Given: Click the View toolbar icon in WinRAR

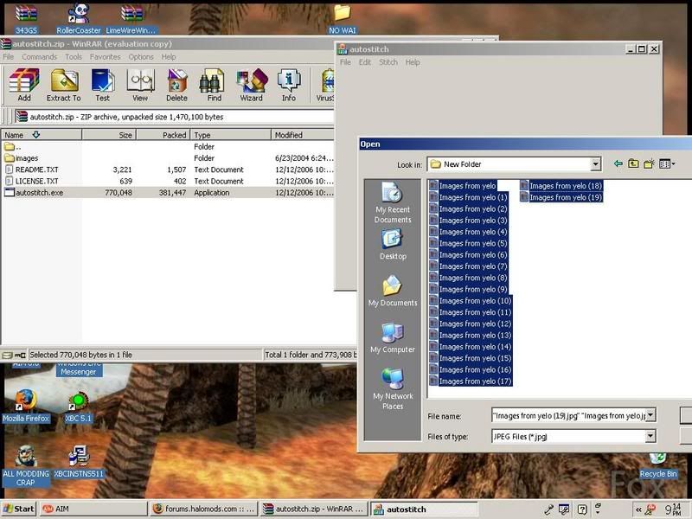Looking at the screenshot, I should pyautogui.click(x=140, y=85).
